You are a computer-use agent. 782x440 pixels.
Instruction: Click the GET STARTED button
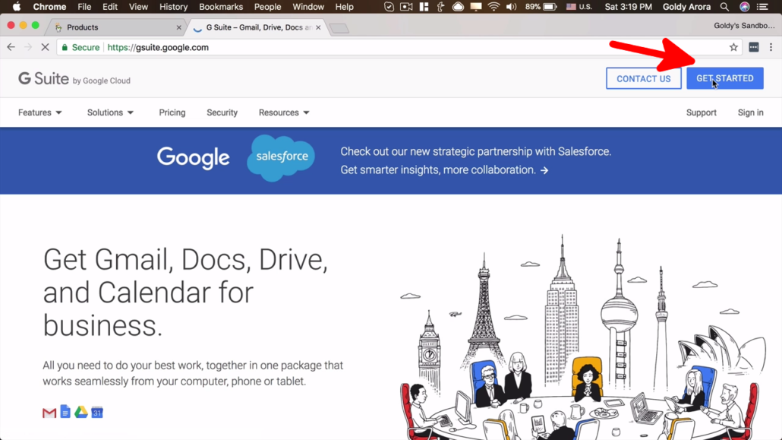[724, 78]
